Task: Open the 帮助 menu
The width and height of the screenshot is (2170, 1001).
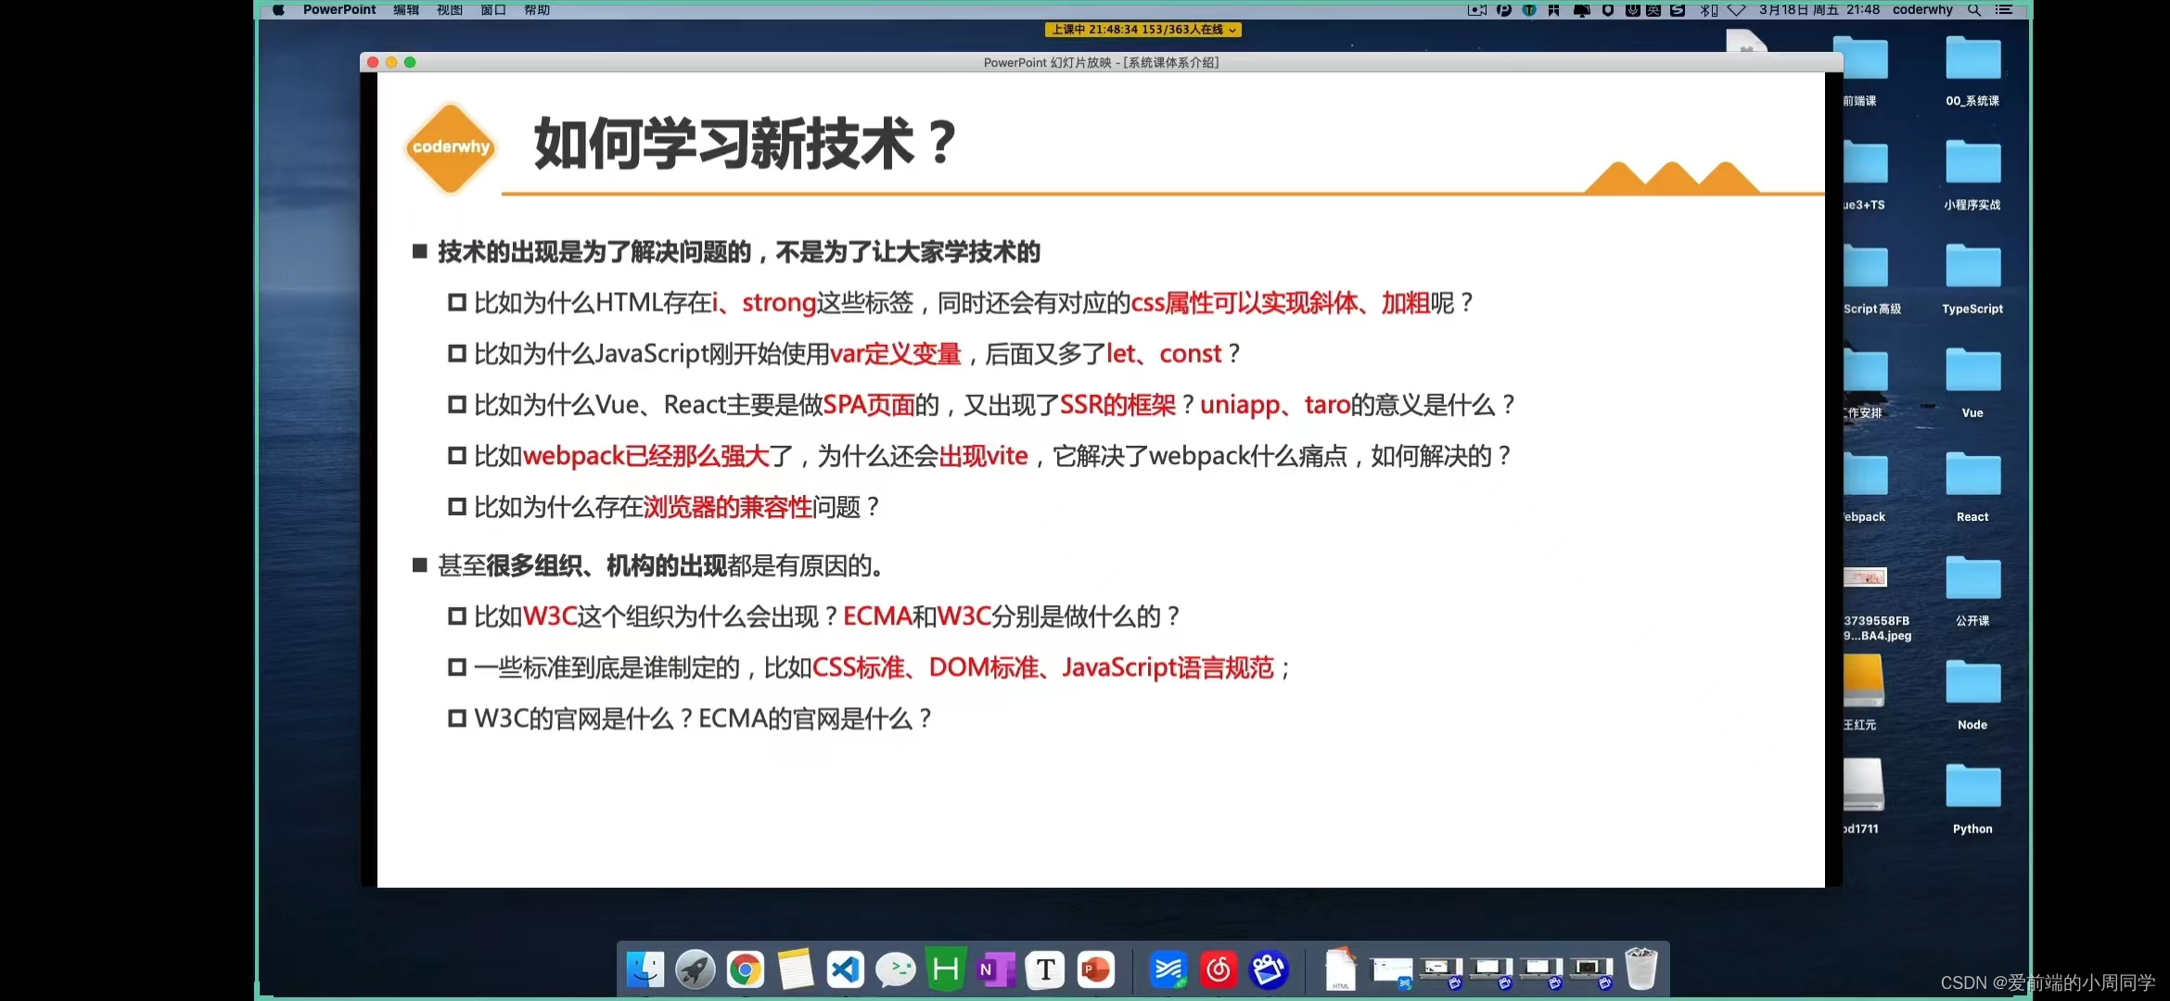Action: pyautogui.click(x=537, y=10)
